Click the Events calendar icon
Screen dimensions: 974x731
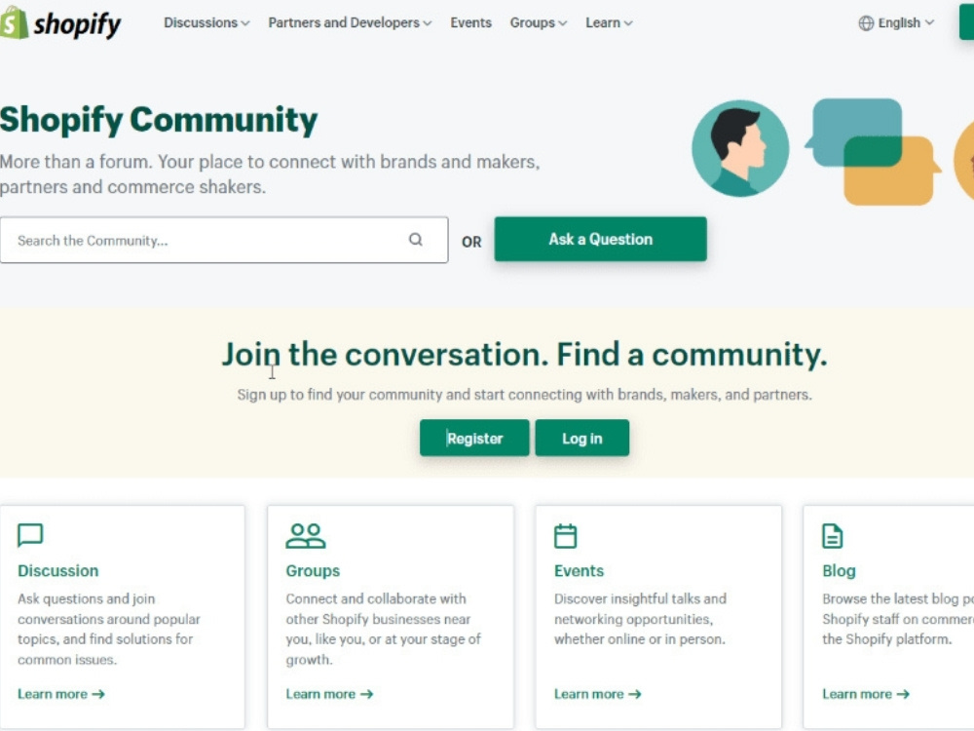pos(565,536)
